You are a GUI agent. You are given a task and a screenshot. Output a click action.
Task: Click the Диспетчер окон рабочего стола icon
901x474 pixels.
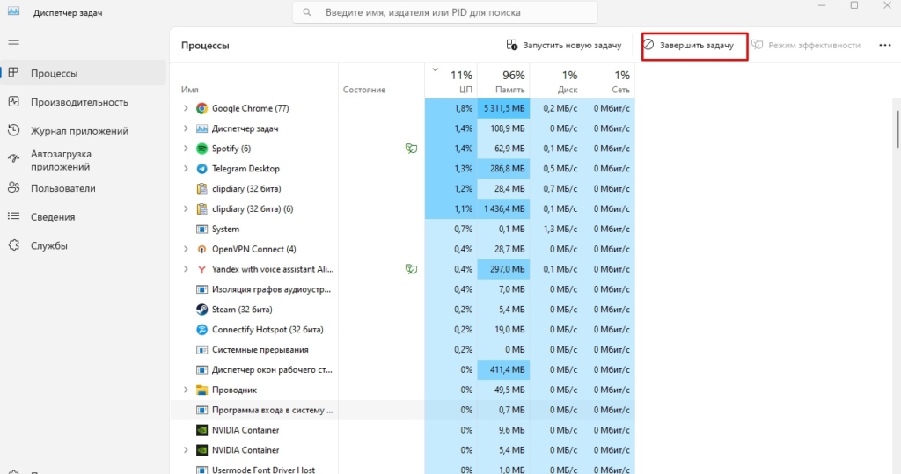(x=201, y=369)
